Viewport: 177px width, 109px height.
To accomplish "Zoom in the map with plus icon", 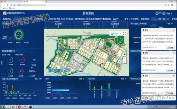I will click(x=125, y=58).
